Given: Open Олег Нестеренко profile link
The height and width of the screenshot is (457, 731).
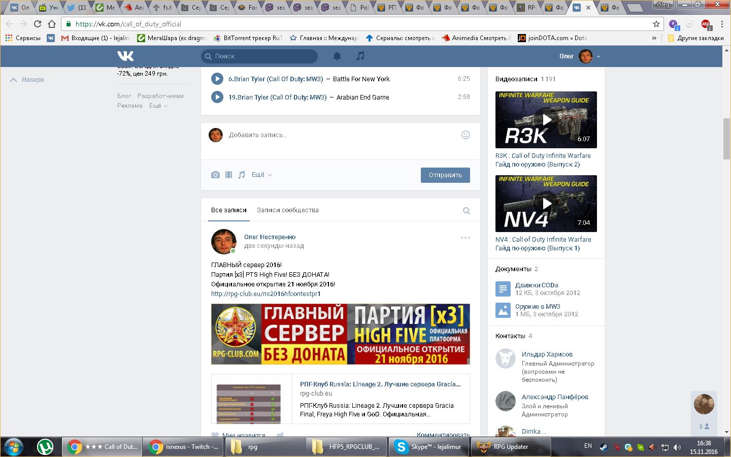Looking at the screenshot, I should [x=270, y=237].
